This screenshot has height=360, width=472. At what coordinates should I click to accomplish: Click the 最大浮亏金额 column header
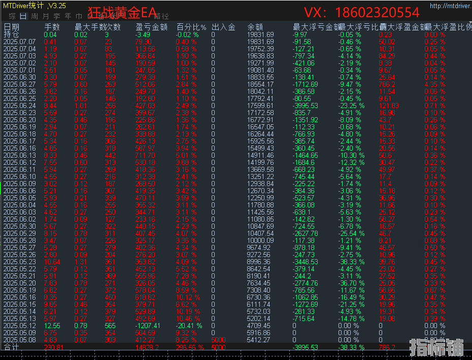(x=316, y=27)
